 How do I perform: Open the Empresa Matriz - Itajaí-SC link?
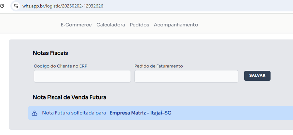(x=140, y=113)
